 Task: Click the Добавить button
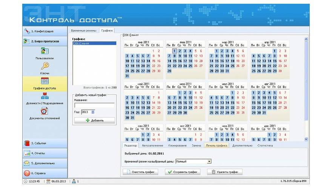point(94,120)
